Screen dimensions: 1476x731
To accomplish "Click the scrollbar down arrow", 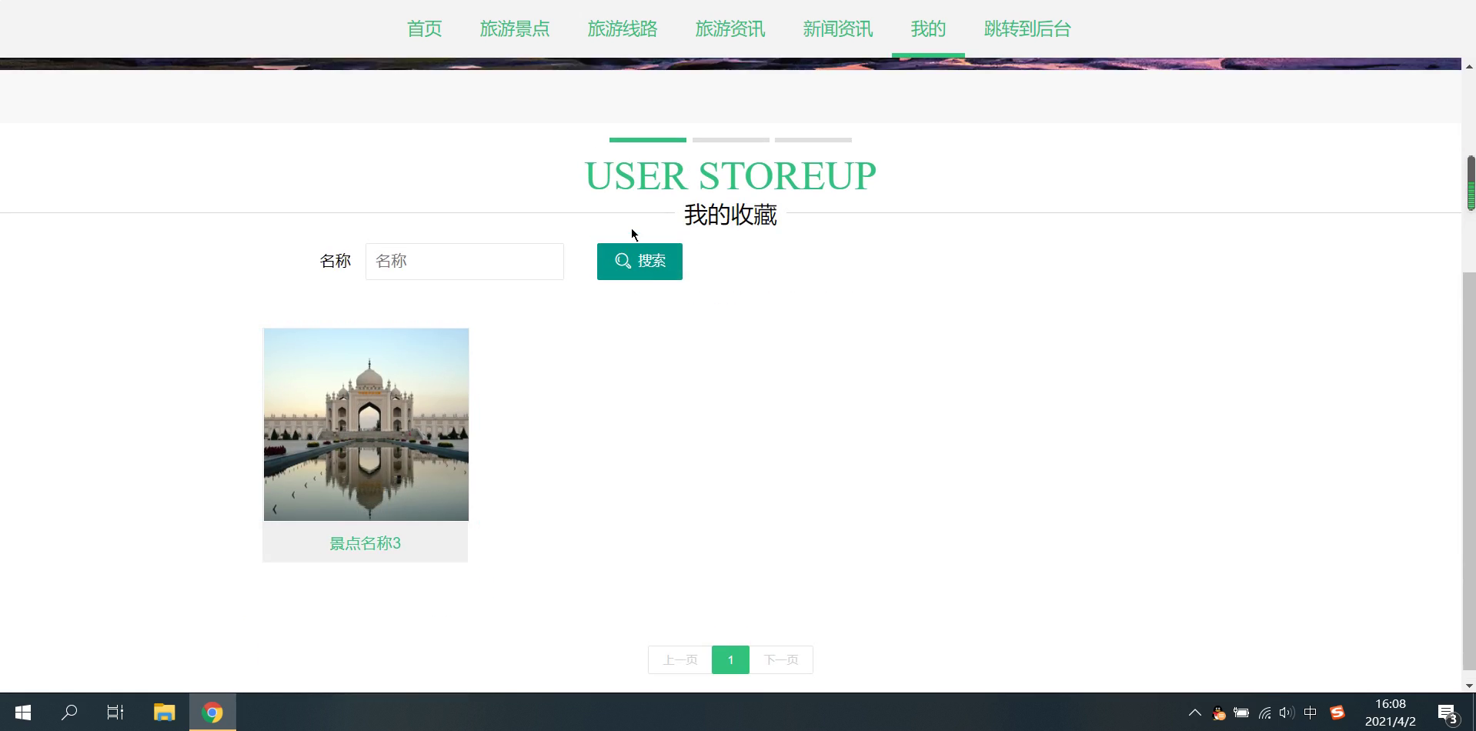I will pos(1469,686).
